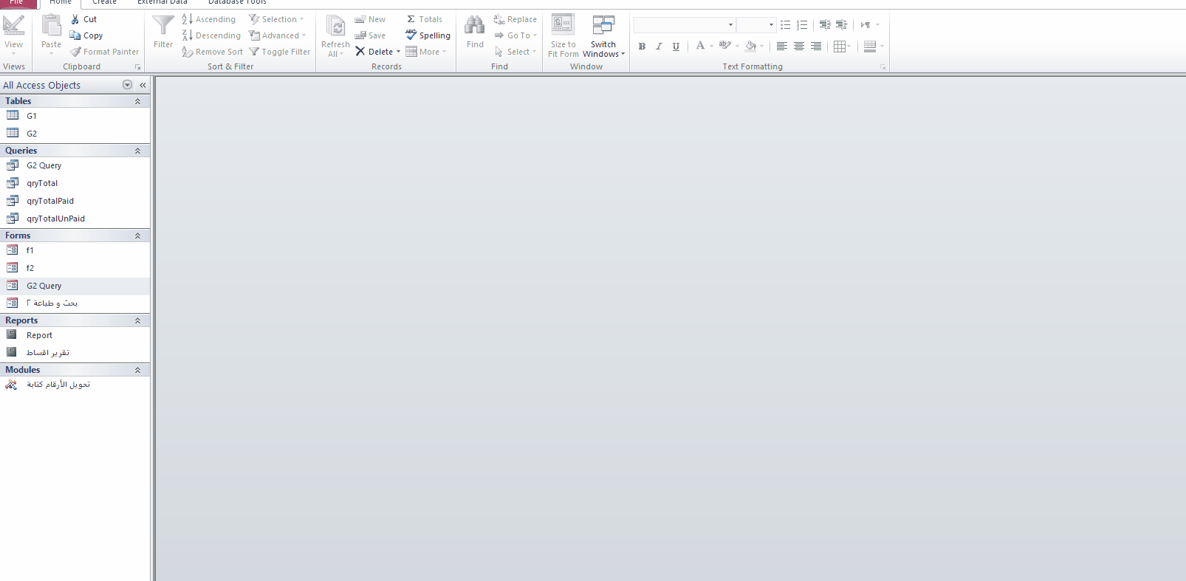Open the font name dropdown

click(x=730, y=25)
